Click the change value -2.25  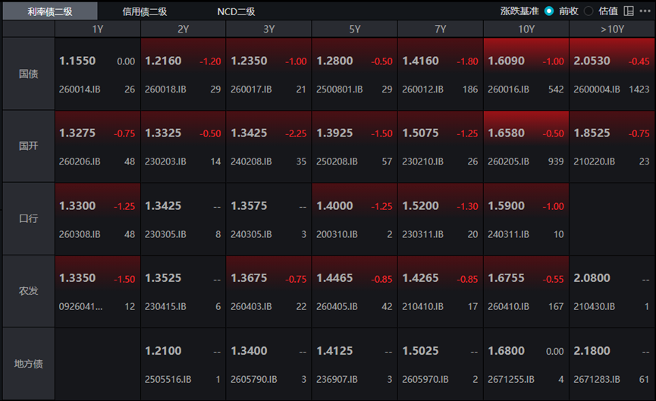point(296,134)
